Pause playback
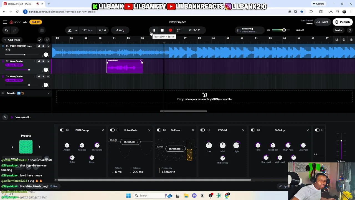Screen dimensions: 355x200 pos(154,30)
